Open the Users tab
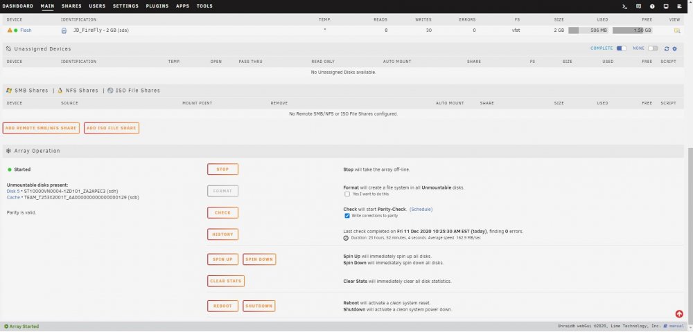The height and width of the screenshot is (332, 693). point(97,6)
